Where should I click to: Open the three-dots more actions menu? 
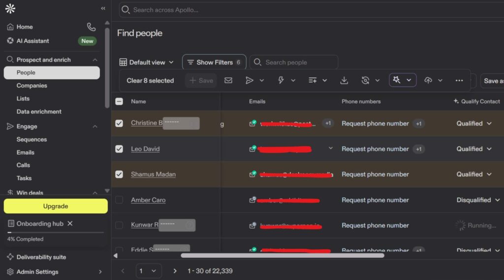(x=459, y=80)
